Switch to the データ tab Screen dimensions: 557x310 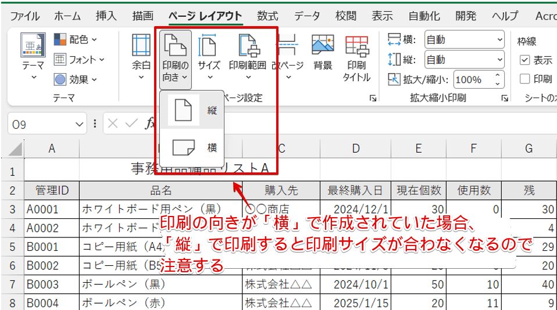(307, 16)
